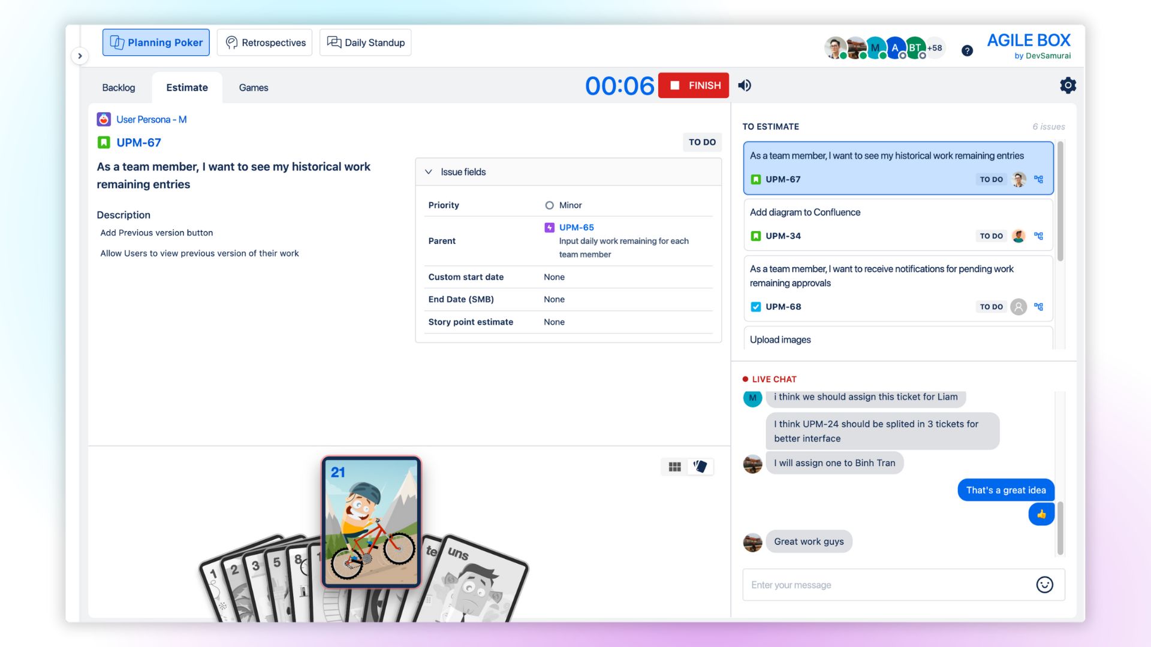Click the branch icon on the UPM-34 card

point(1039,236)
